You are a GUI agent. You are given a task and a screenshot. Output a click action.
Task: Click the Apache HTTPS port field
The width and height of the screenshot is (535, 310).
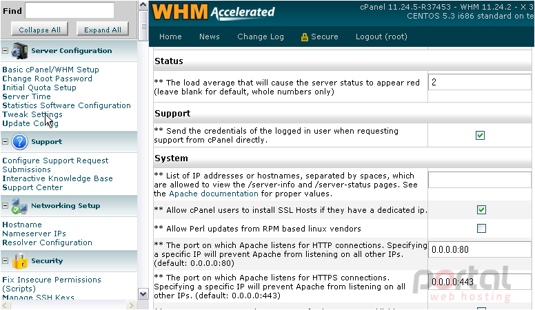coord(480,282)
